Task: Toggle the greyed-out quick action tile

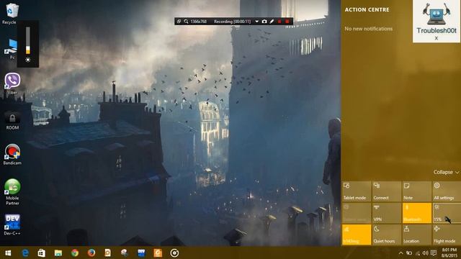Action: pos(357,213)
